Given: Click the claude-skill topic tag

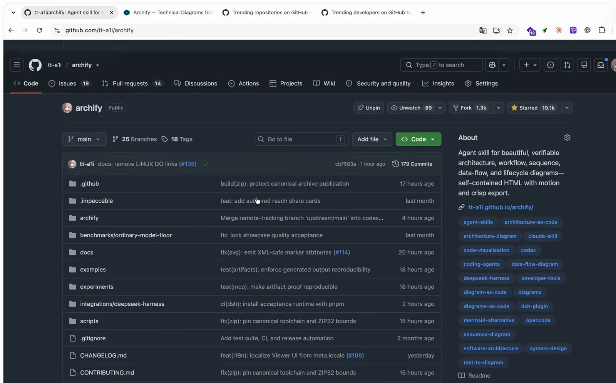Looking at the screenshot, I should pyautogui.click(x=542, y=236).
